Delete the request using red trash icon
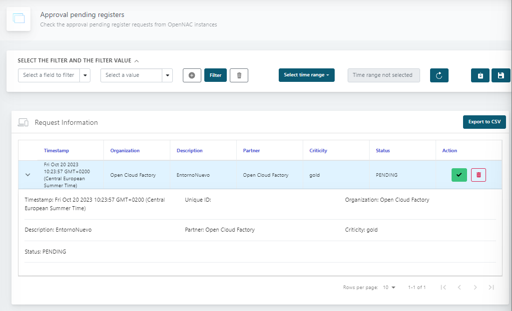The image size is (512, 311). tap(478, 175)
